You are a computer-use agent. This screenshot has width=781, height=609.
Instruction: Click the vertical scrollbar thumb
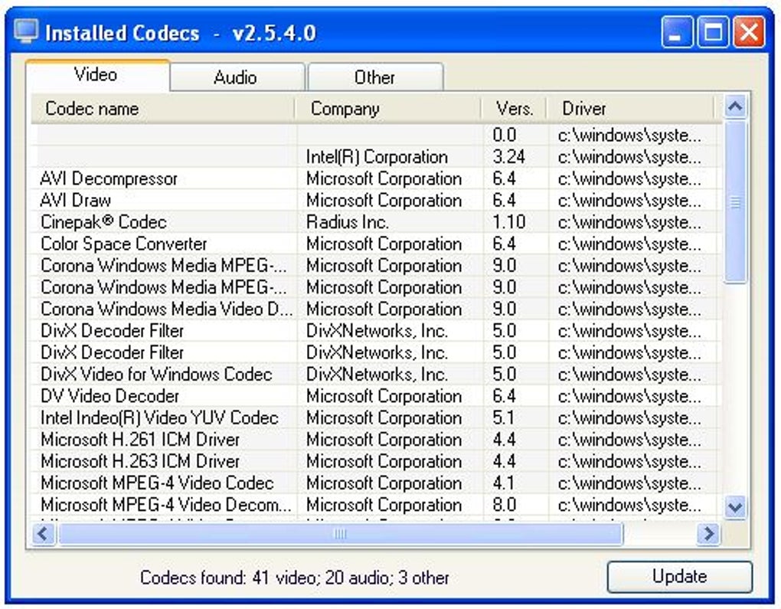coord(736,201)
